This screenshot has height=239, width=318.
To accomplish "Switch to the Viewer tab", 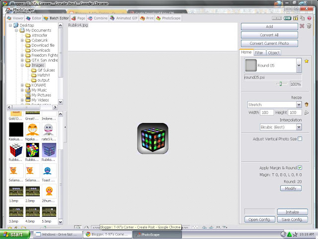I will [x=15, y=18].
